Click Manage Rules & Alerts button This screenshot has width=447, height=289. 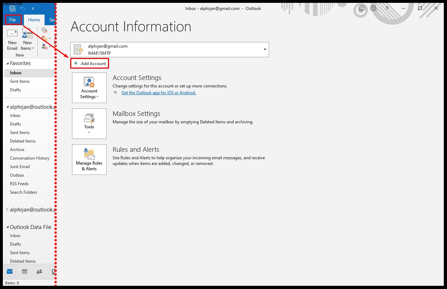89,160
